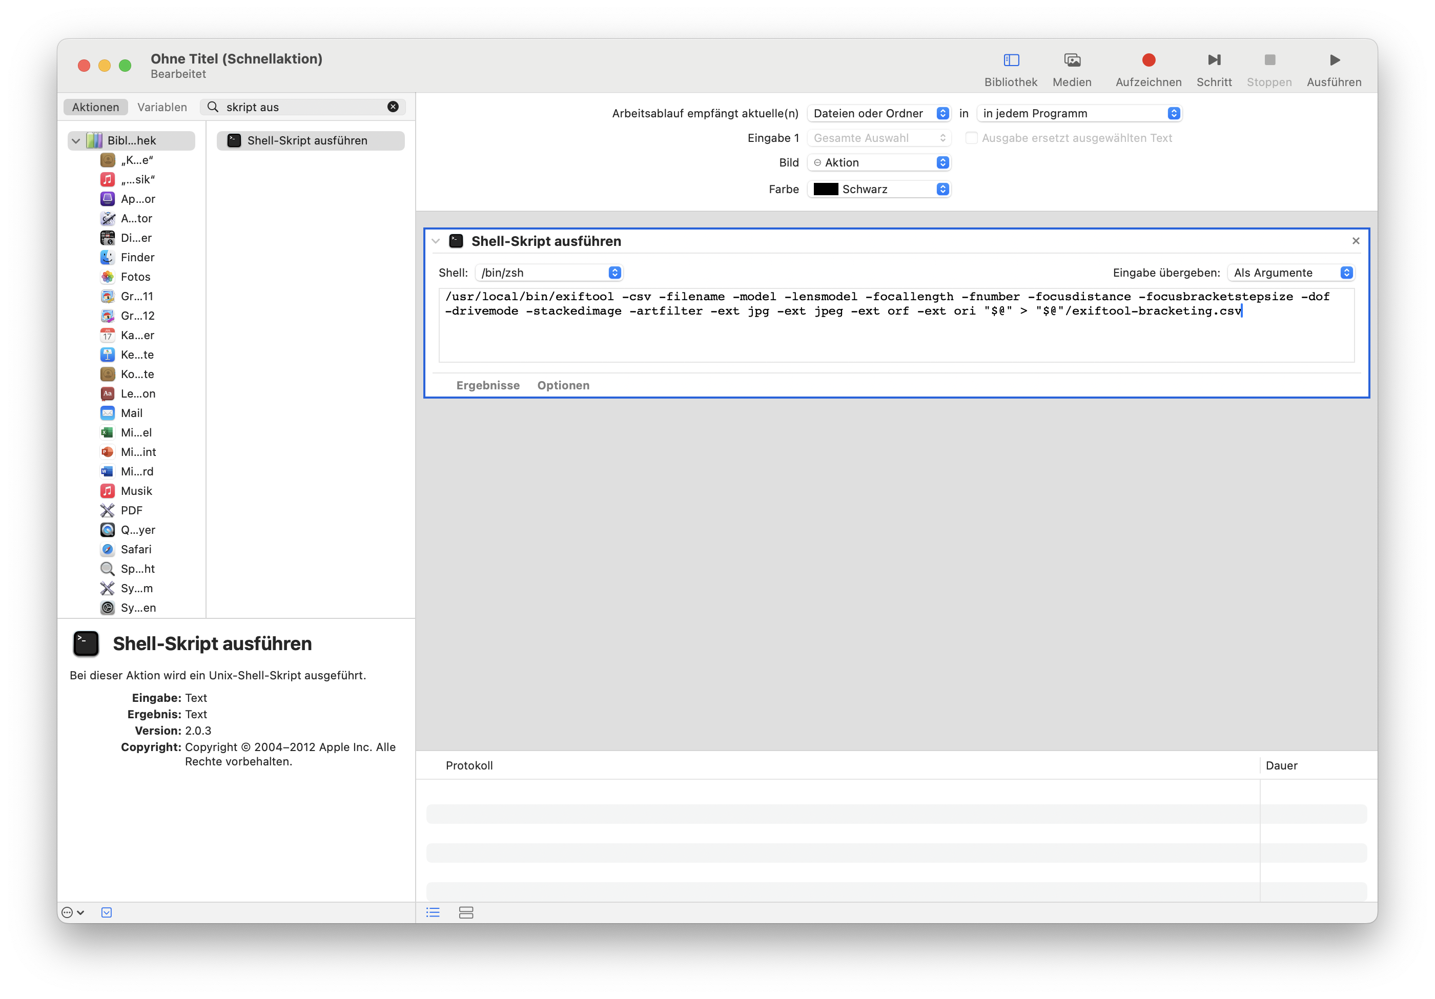Click the Schritt step icon
1435x999 pixels.
(1214, 60)
